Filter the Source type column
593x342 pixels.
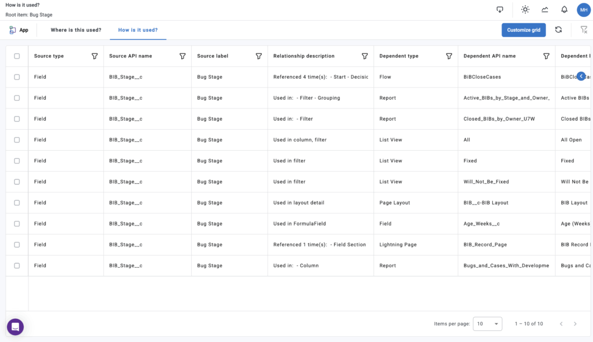coord(94,56)
